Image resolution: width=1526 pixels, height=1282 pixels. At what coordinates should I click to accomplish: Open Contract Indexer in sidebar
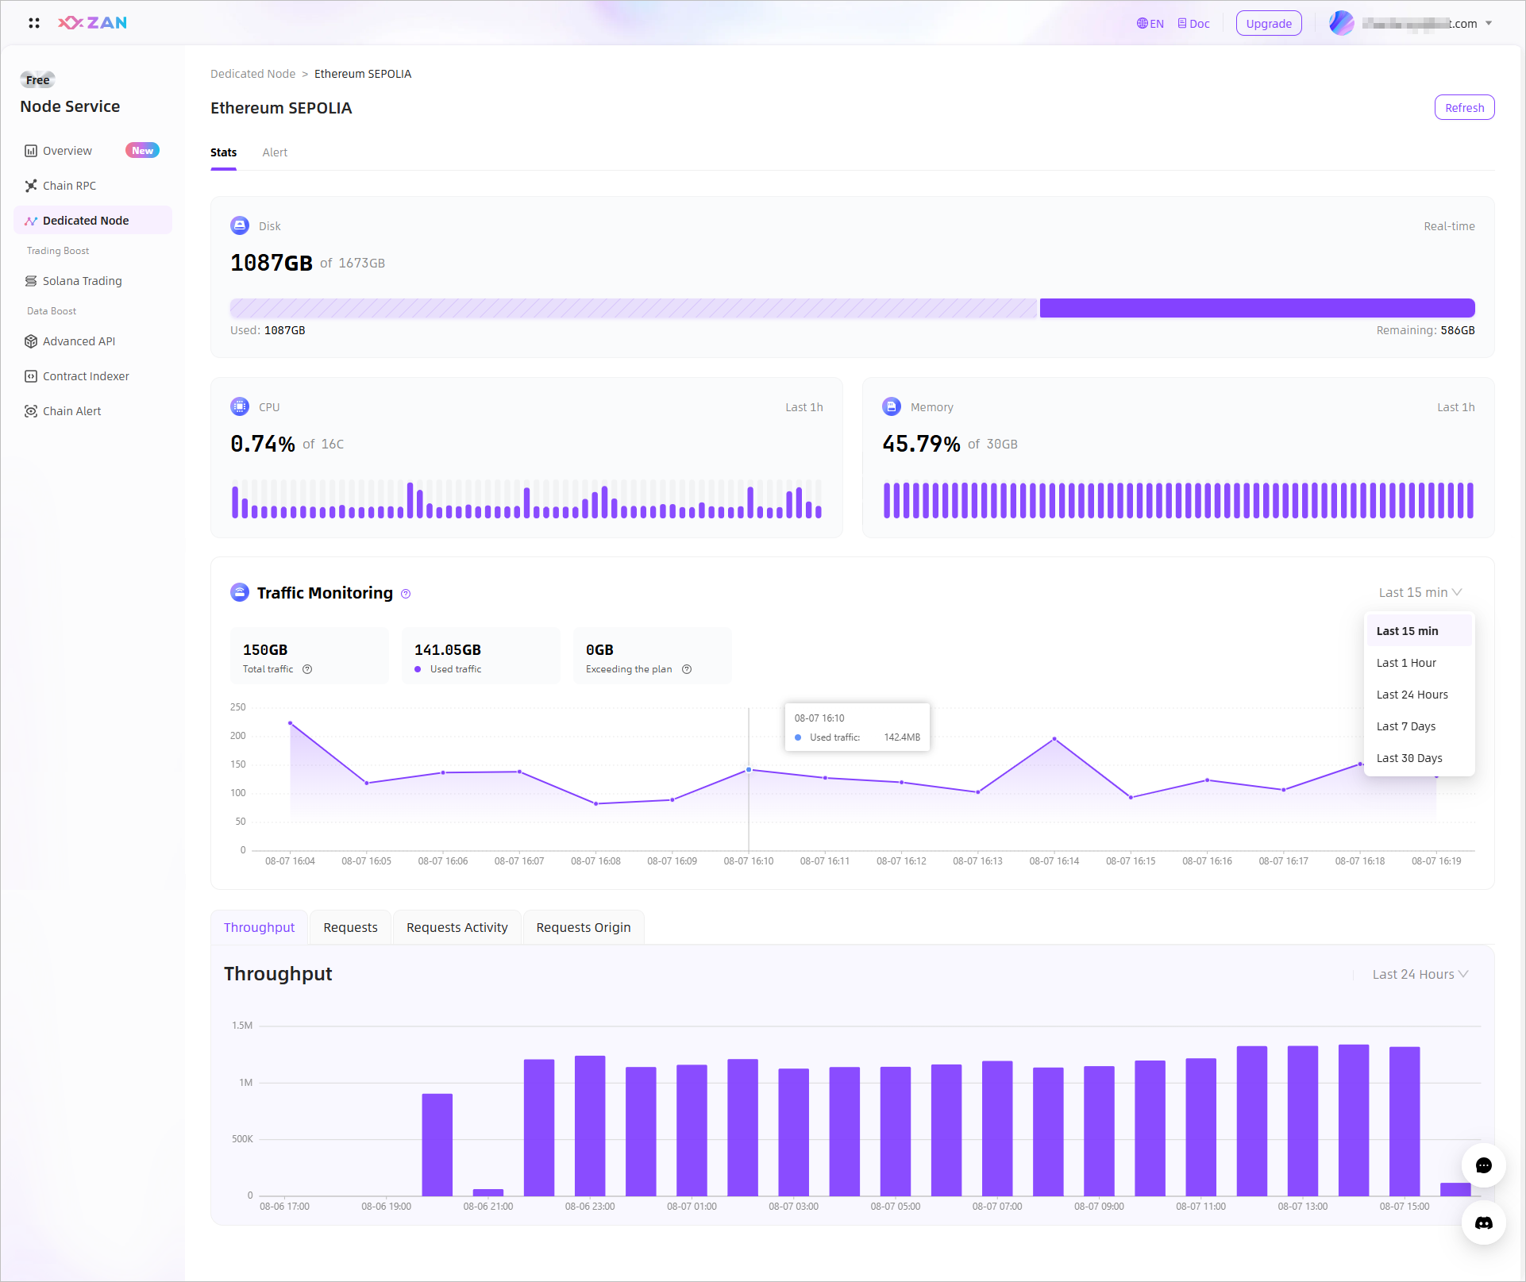[92, 376]
